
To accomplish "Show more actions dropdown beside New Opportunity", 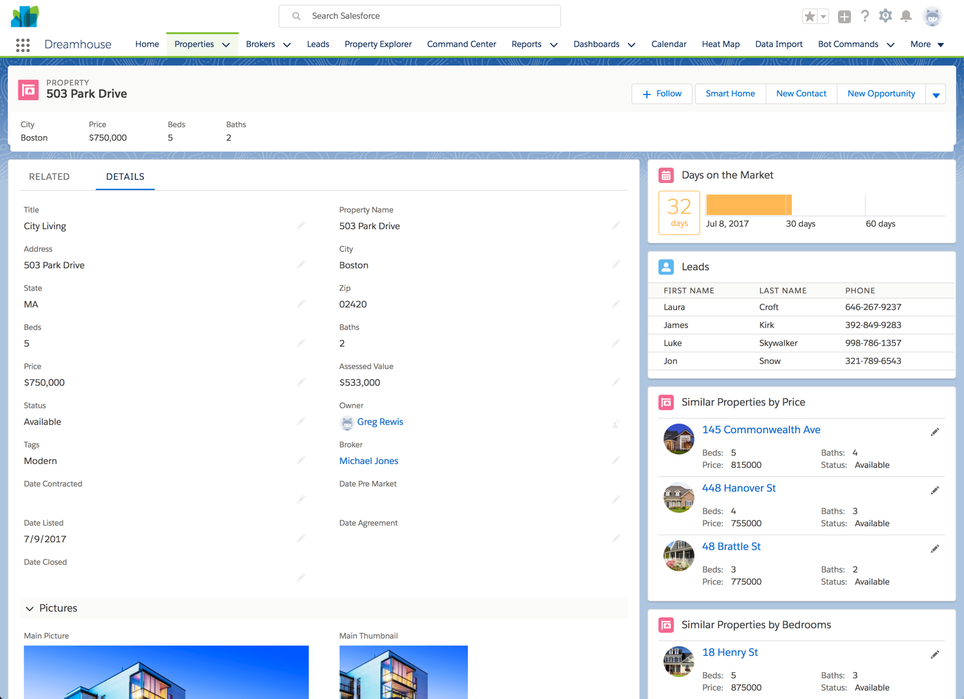I will (x=936, y=94).
